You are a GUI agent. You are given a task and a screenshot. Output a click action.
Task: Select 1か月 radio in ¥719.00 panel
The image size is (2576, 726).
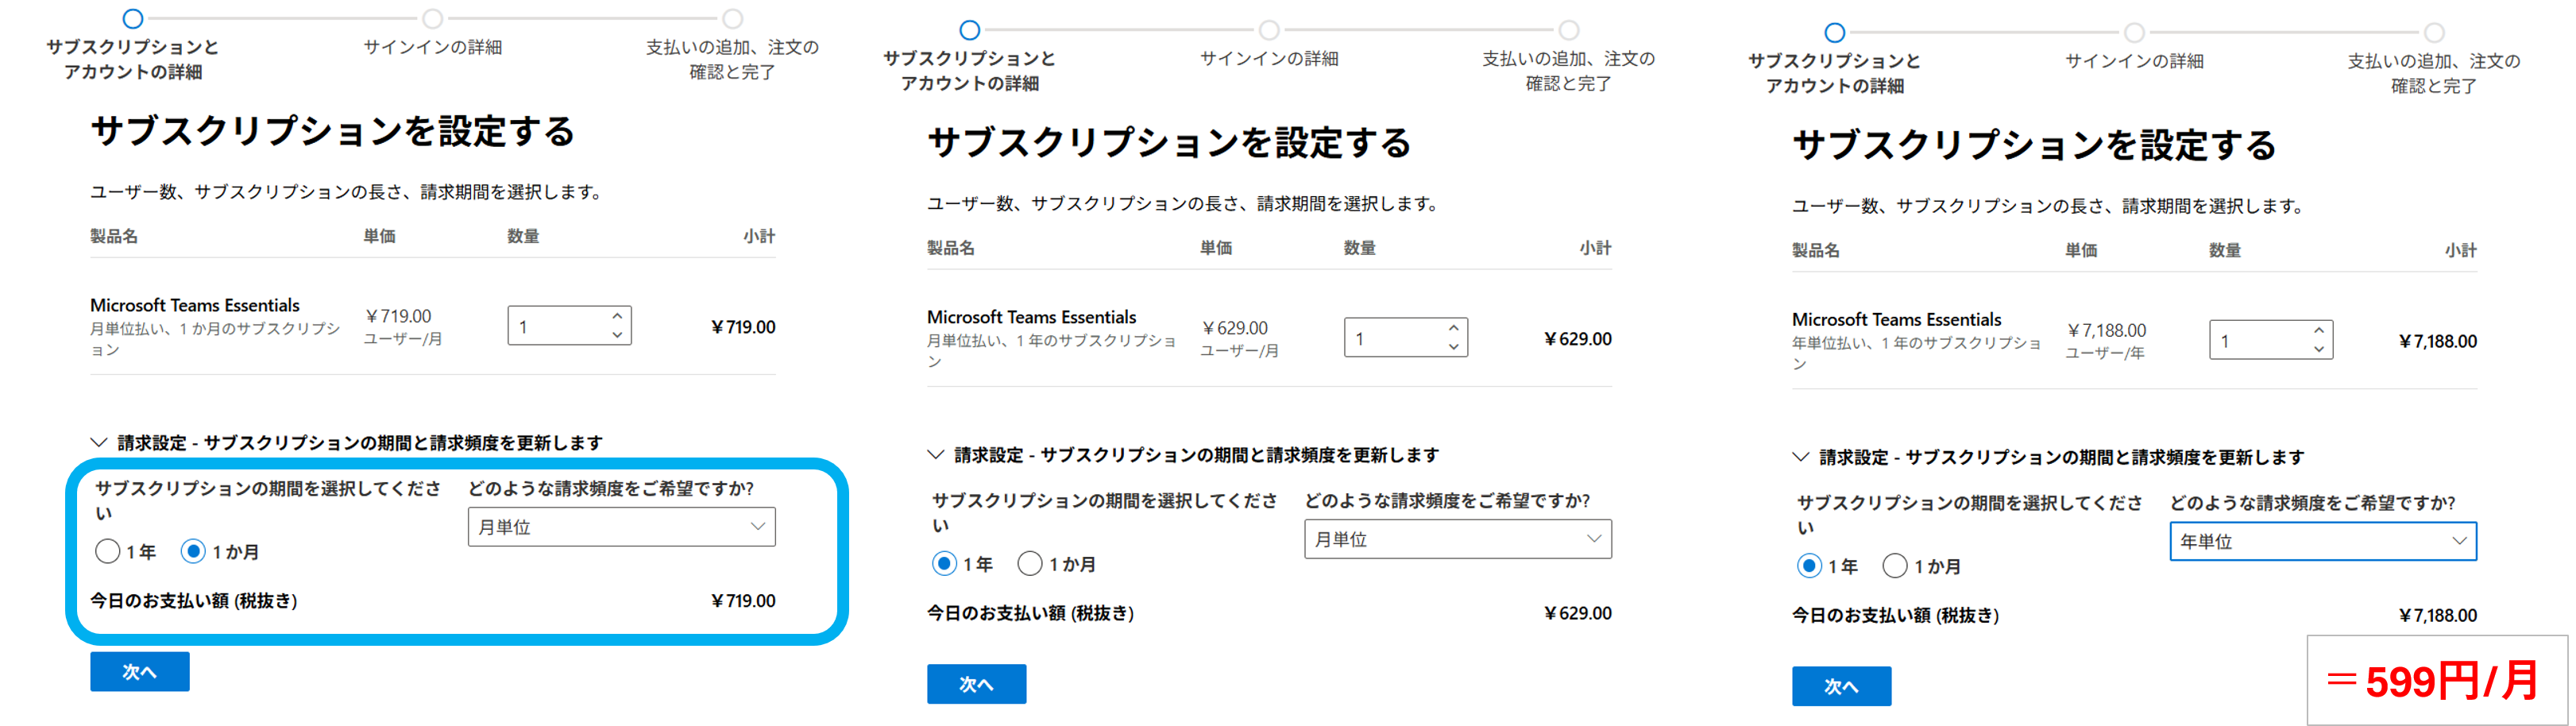click(193, 551)
